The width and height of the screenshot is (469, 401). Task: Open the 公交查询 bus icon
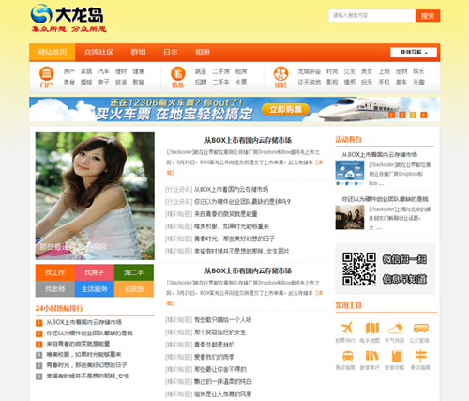(421, 328)
